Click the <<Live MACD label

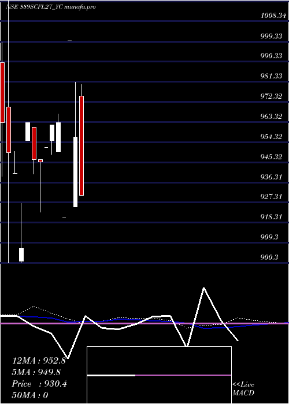[243, 388]
